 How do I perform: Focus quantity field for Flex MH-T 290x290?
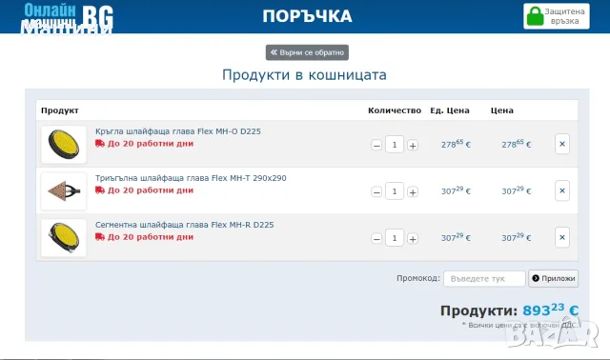(x=395, y=191)
